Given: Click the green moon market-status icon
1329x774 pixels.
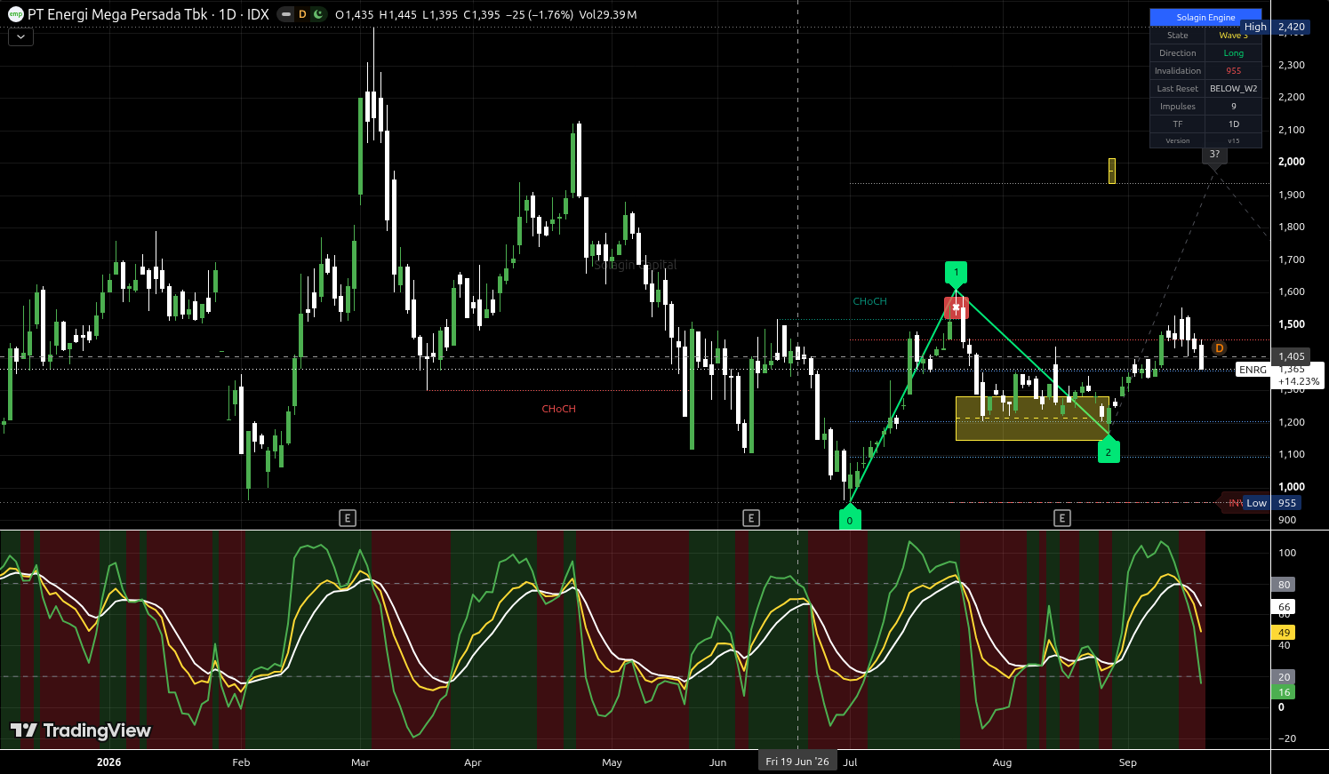Looking at the screenshot, I should click(318, 14).
